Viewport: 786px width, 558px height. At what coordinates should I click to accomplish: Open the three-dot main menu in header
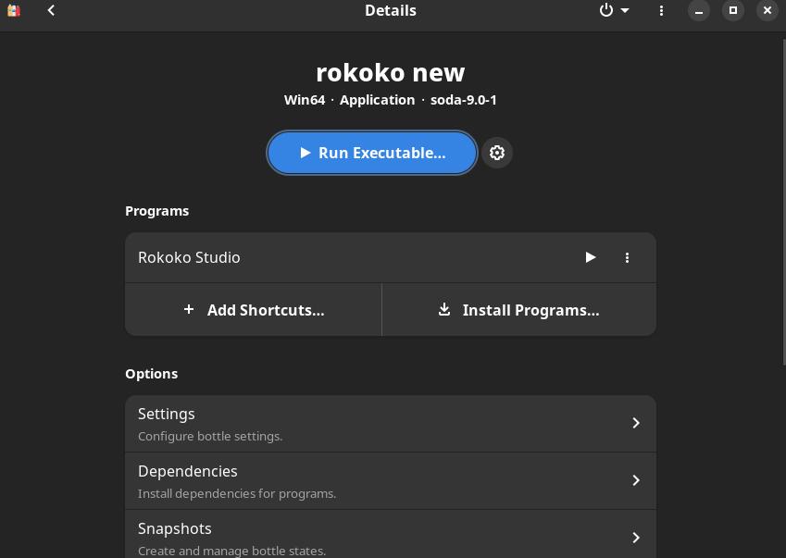(x=661, y=10)
